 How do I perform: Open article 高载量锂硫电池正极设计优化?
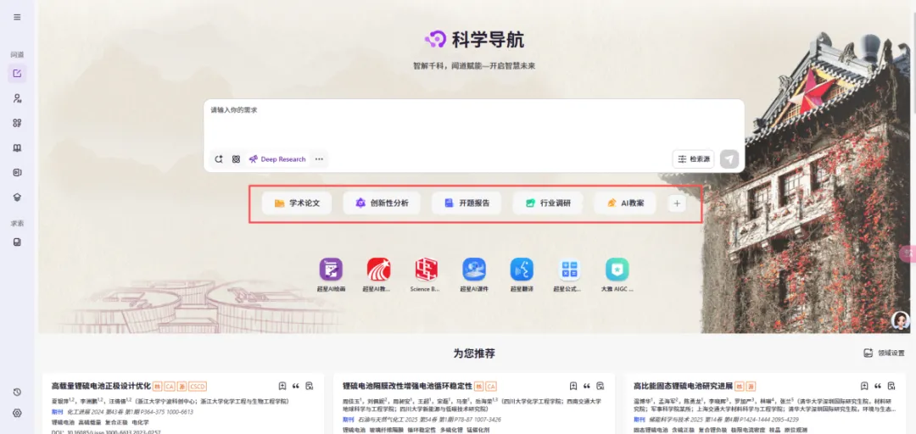tap(101, 386)
